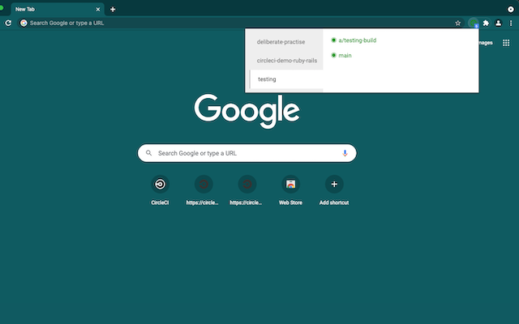This screenshot has height=324, width=519.
Task: Open the Extensions puzzle-piece menu
Action: (x=486, y=23)
